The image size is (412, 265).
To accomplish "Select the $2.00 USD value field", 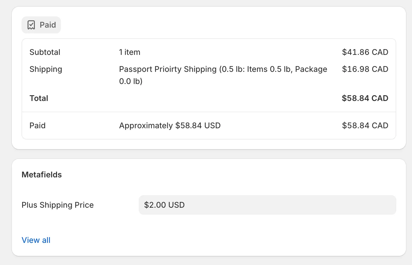I will click(x=267, y=205).
